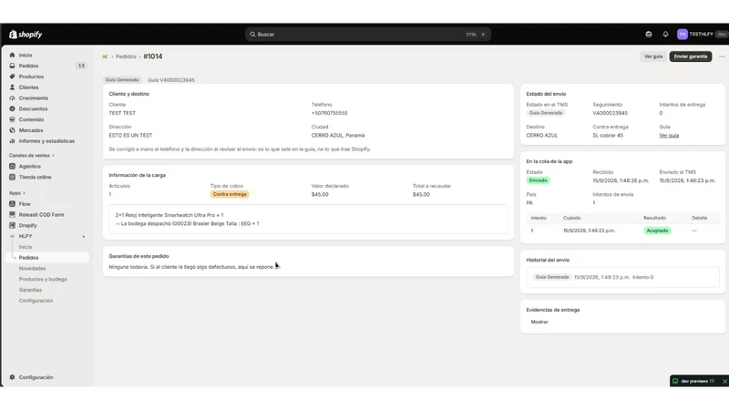Viewport: 729px width, 410px height.
Task: Click the store icon next to bell
Action: click(x=649, y=35)
